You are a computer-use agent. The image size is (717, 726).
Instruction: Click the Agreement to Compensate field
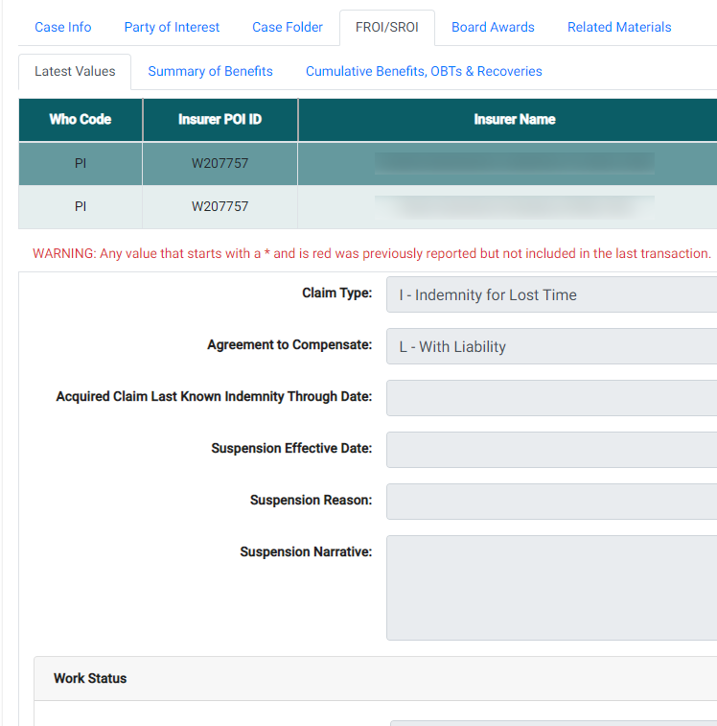coord(551,346)
